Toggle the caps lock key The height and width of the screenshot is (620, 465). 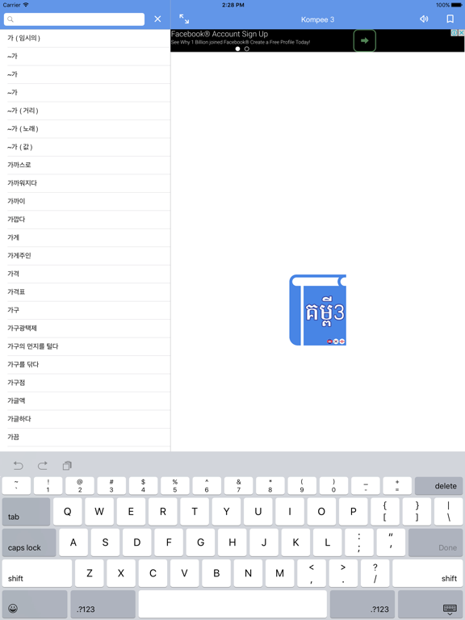tap(29, 542)
